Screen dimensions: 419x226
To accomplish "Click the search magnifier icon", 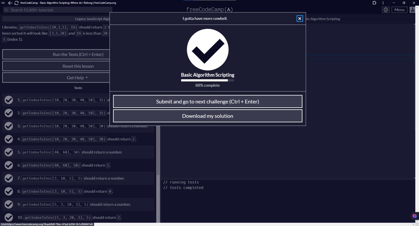I will 6,10.
